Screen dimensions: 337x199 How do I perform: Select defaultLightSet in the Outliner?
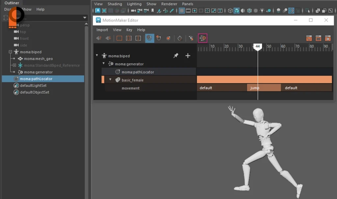[33, 86]
